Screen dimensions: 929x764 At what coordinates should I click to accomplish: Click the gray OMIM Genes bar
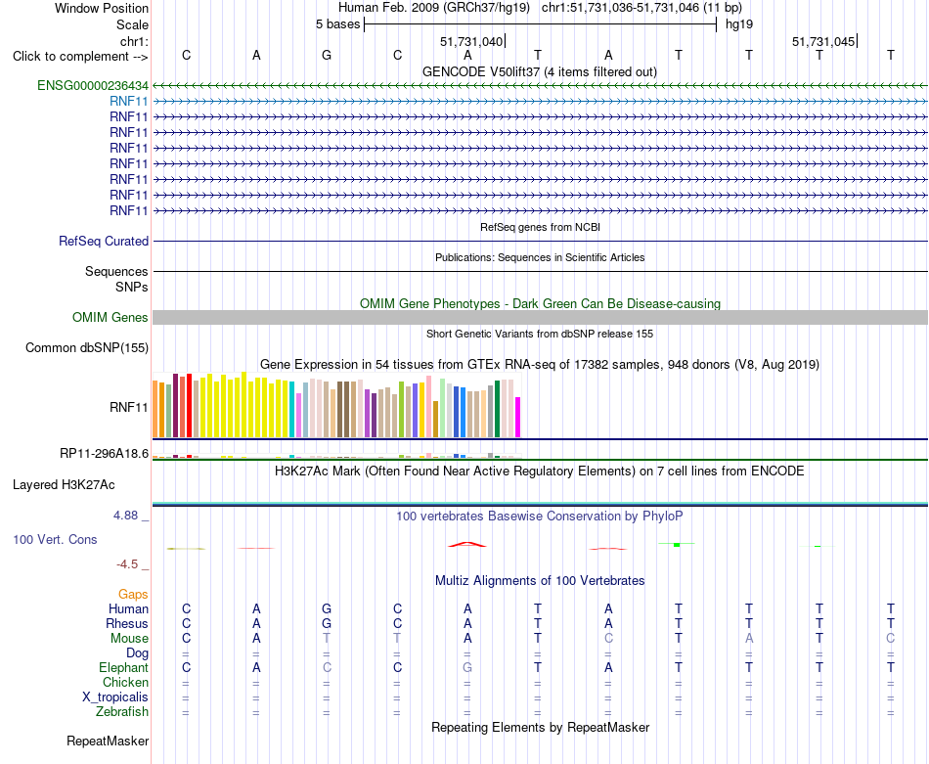[540, 318]
